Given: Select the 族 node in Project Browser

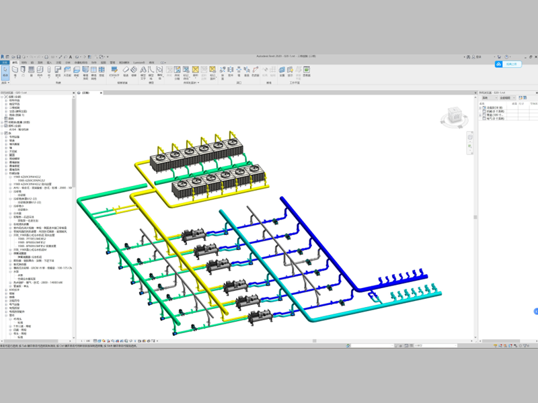Looking at the screenshot, I should (8, 133).
